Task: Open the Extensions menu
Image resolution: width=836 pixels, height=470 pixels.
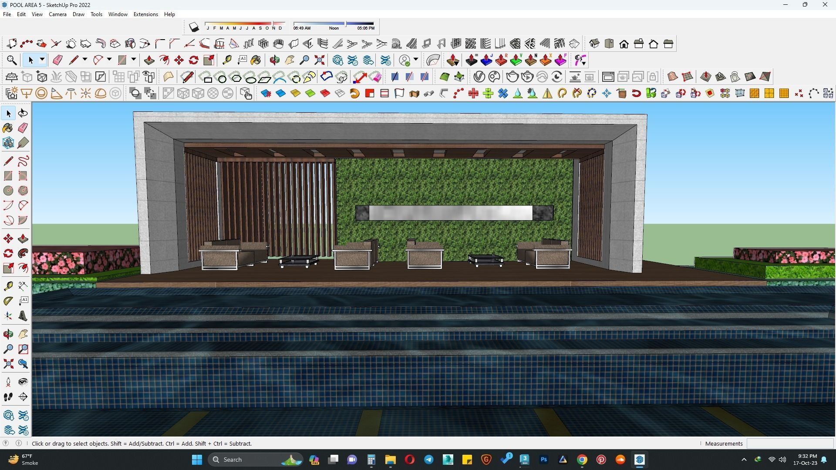Action: 145,14
